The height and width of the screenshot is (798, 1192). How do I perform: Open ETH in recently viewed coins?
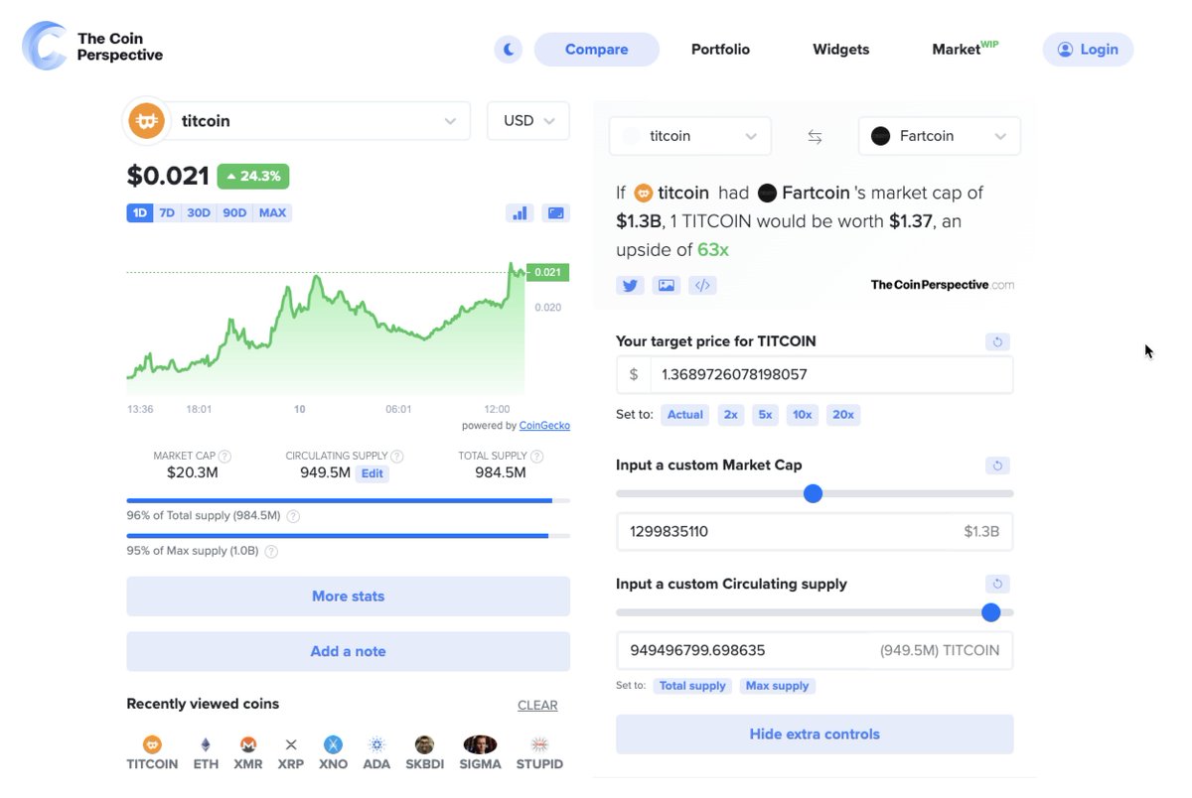coord(206,753)
